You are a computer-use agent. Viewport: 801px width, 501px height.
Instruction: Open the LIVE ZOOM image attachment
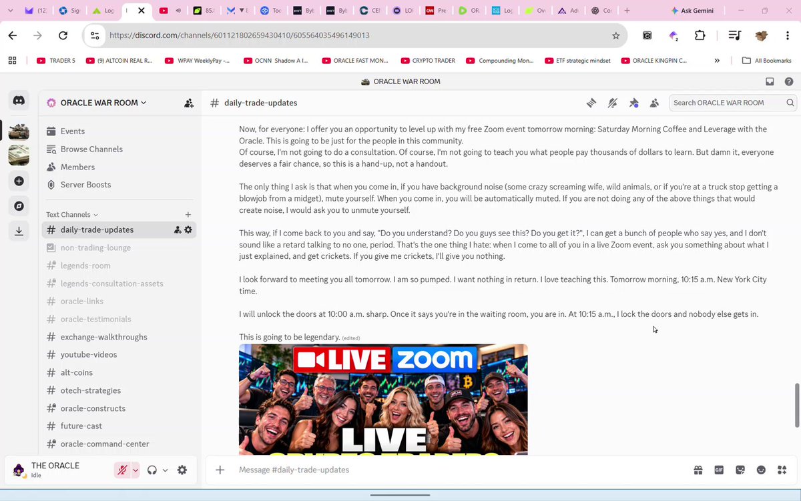383,400
